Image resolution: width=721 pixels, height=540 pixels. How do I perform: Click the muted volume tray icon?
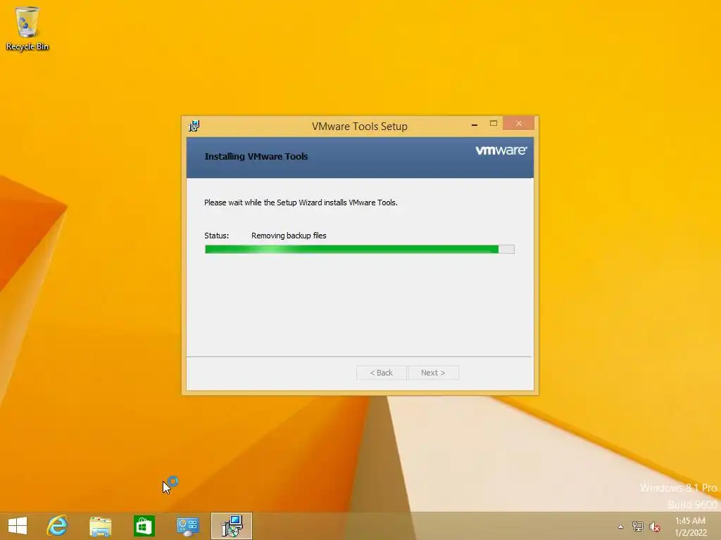point(654,527)
